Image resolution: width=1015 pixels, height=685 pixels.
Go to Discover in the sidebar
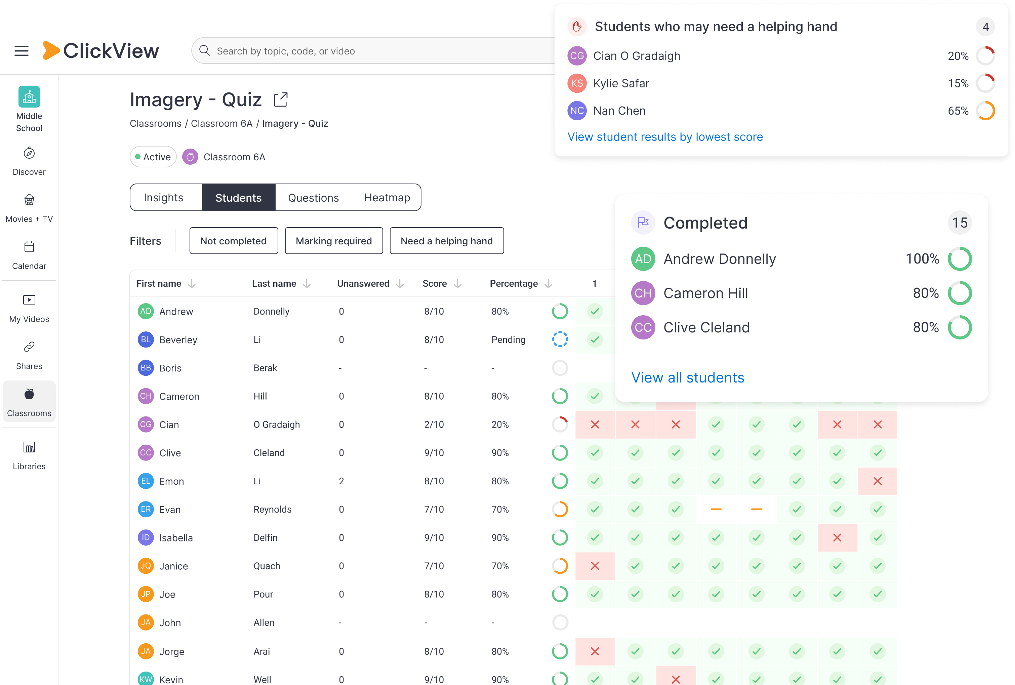[x=29, y=161]
